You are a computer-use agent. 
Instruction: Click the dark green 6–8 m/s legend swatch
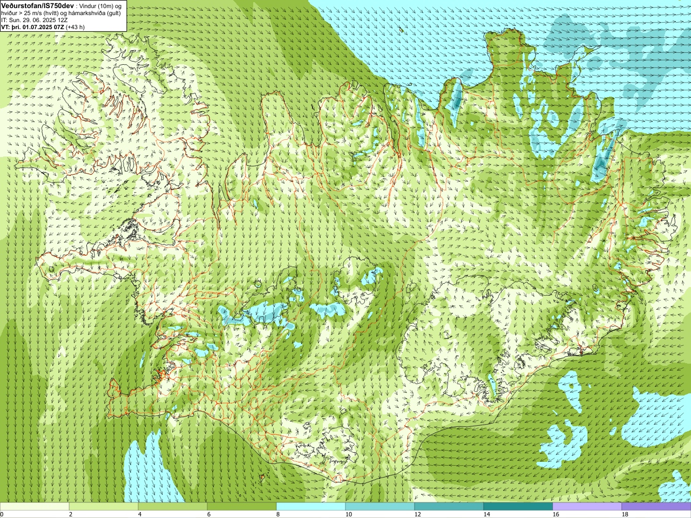coord(242,507)
